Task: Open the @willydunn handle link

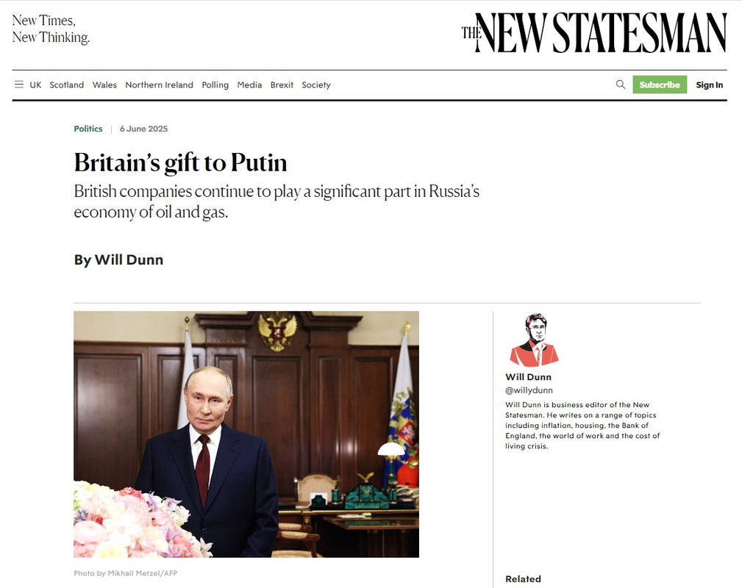Action: 529,390
